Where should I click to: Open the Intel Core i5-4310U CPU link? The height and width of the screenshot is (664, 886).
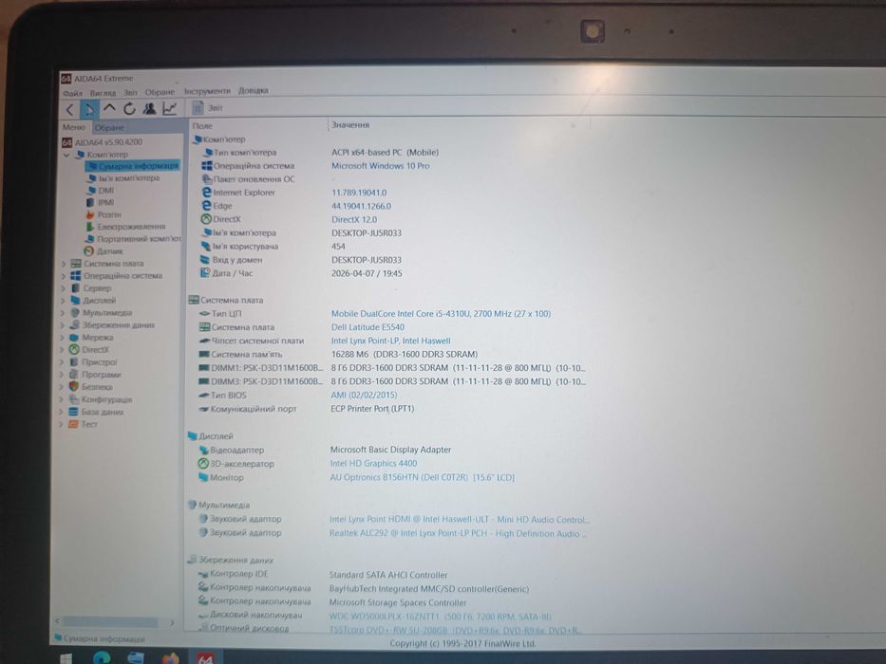click(x=441, y=314)
